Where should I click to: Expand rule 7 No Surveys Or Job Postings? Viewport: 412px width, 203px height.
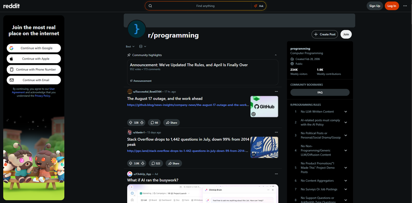pyautogui.click(x=346, y=189)
